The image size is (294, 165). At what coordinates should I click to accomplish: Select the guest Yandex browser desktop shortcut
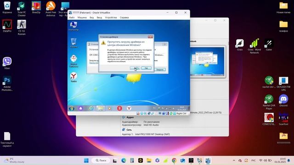73,77
